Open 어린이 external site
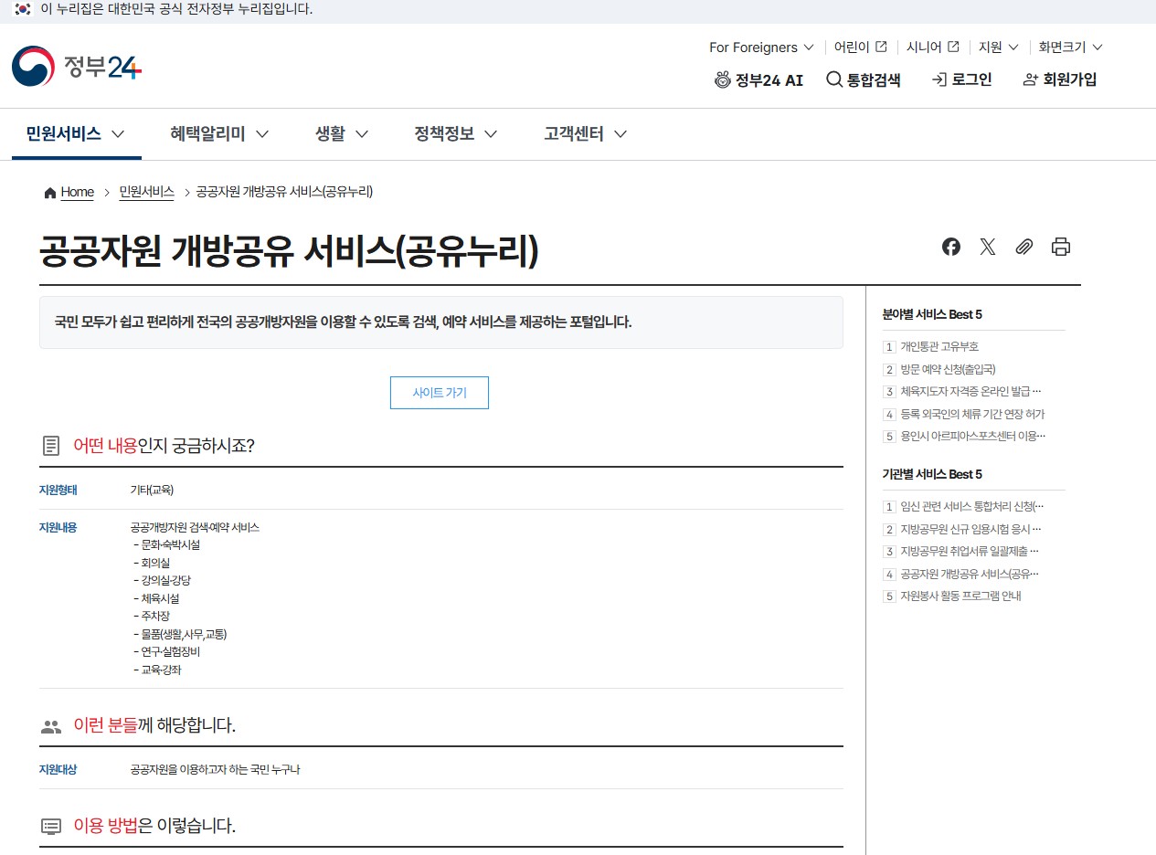Viewport: 1156px width, 855px height. (860, 47)
